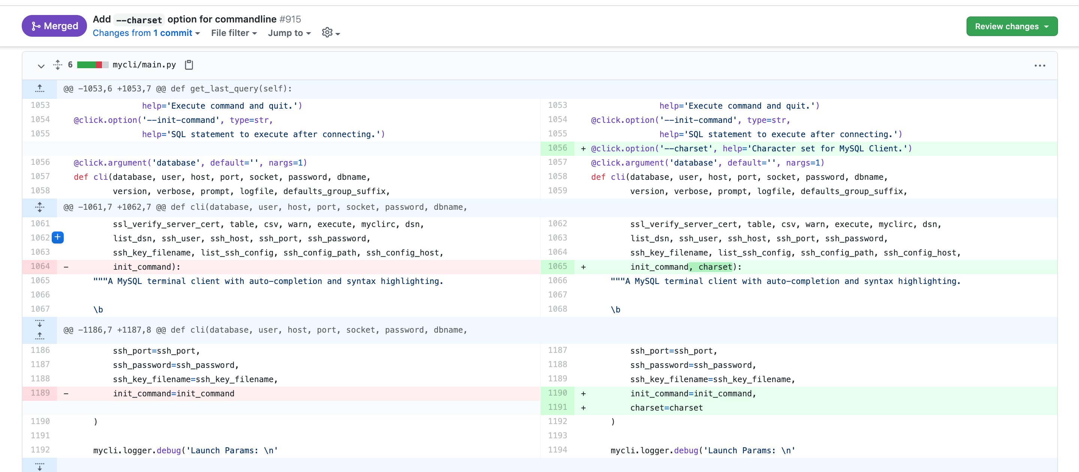This screenshot has width=1079, height=472.
Task: Add comment with blue plus on line 1062
Action: point(58,237)
